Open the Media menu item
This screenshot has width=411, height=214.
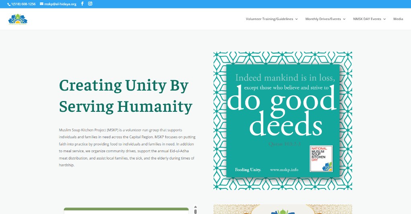click(398, 19)
